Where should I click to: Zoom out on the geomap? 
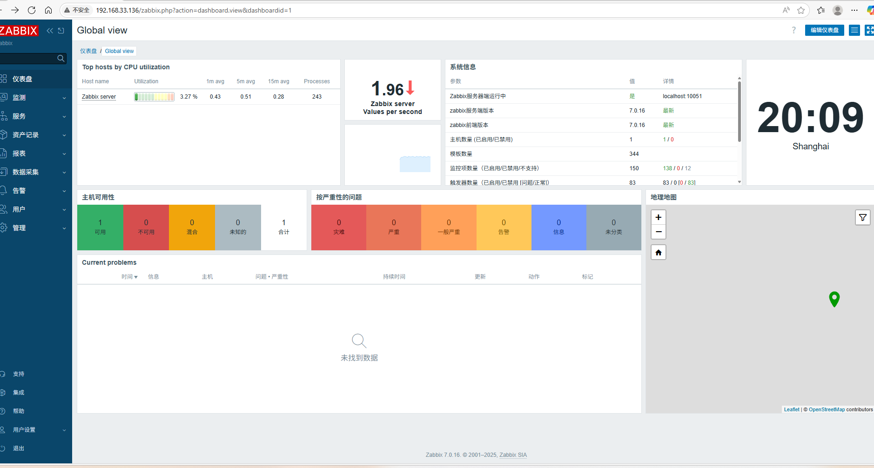pos(658,232)
